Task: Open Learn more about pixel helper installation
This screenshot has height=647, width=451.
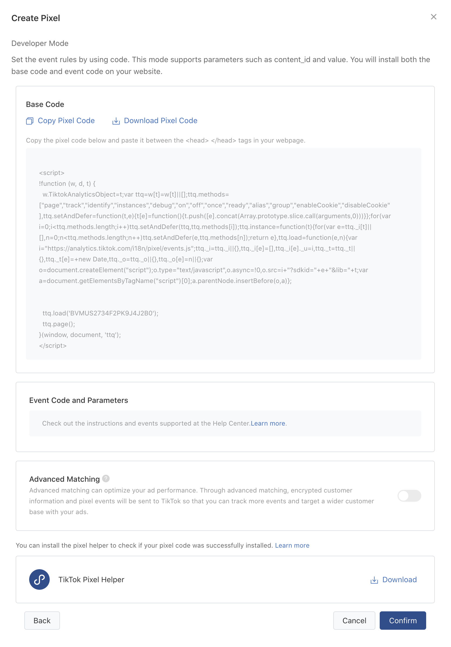Action: point(292,545)
